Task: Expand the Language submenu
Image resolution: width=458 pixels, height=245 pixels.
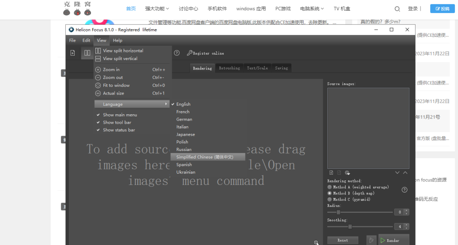Action: coord(132,104)
